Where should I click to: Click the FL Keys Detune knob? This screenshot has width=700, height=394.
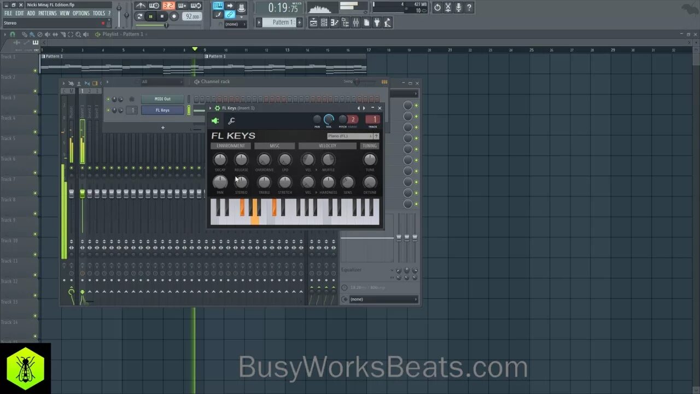click(x=370, y=182)
